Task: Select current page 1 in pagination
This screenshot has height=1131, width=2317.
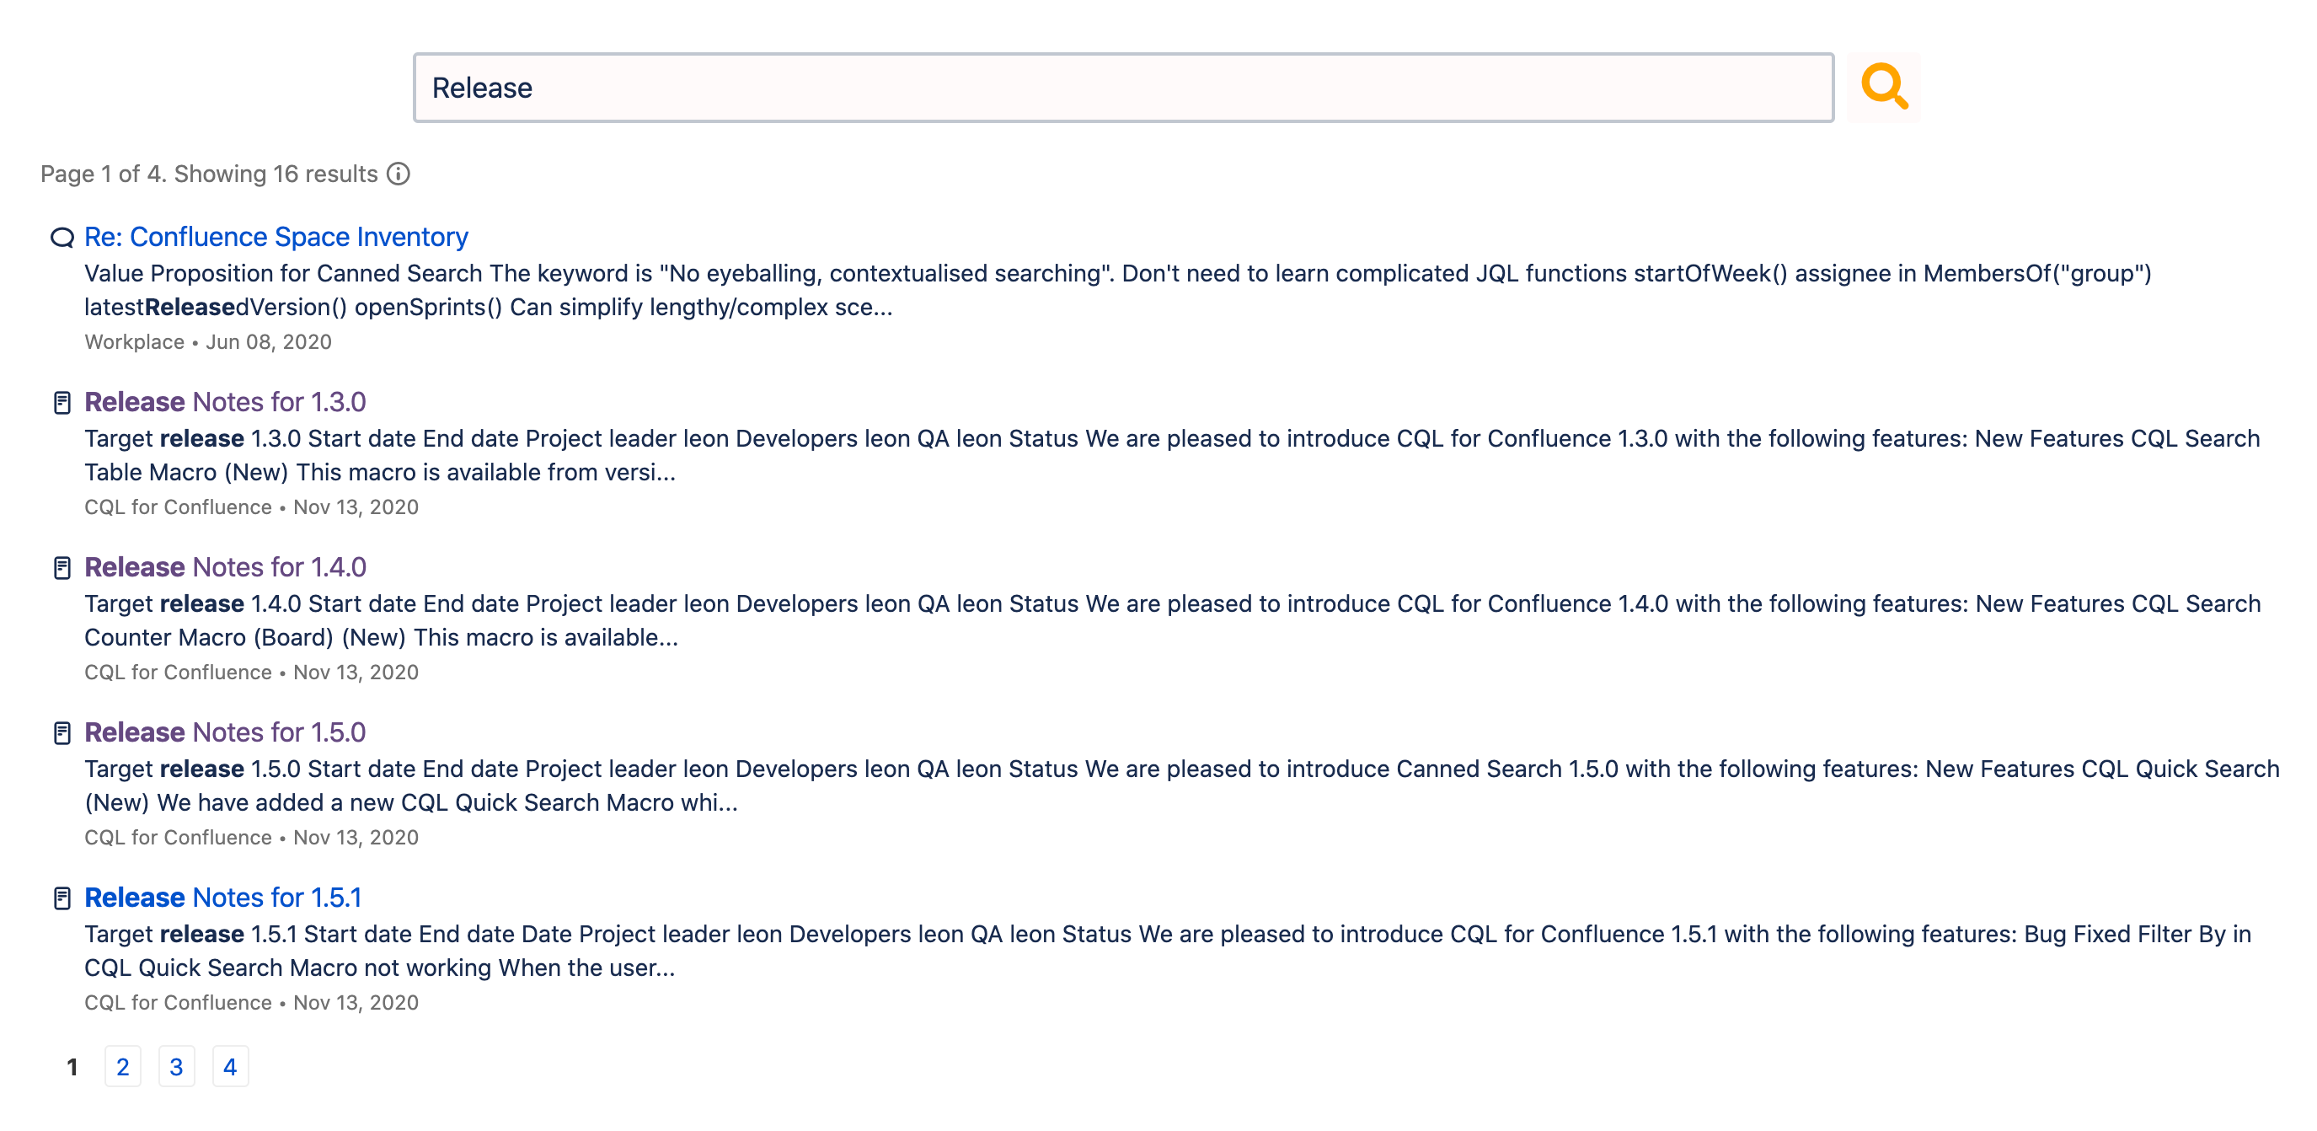Action: pyautogui.click(x=72, y=1066)
